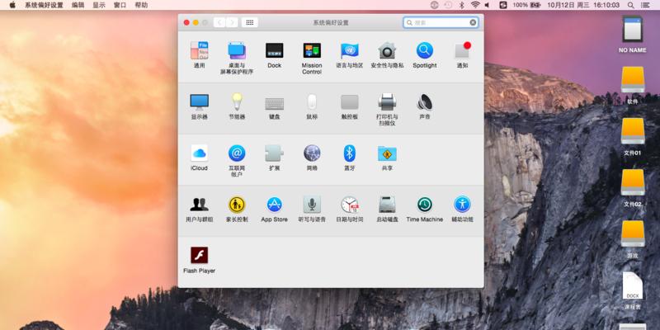The height and width of the screenshot is (330, 660).
Task: Click the date and time clock
Action: click(583, 5)
